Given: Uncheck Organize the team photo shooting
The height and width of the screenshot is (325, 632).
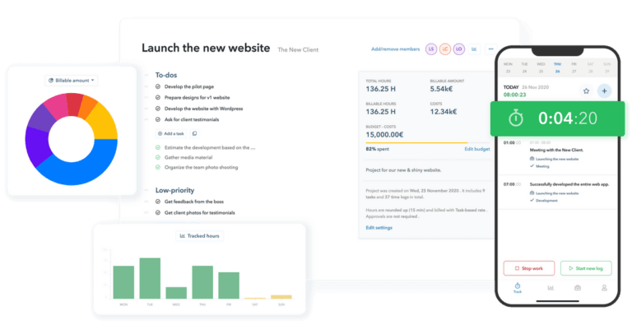Looking at the screenshot, I should point(158,167).
